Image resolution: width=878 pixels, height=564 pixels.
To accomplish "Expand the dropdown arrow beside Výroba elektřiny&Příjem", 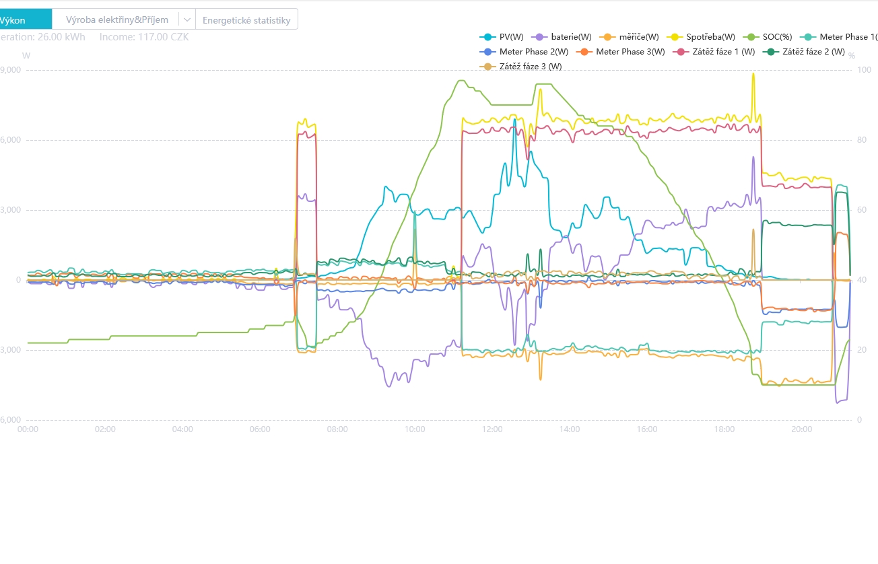I will pyautogui.click(x=187, y=20).
